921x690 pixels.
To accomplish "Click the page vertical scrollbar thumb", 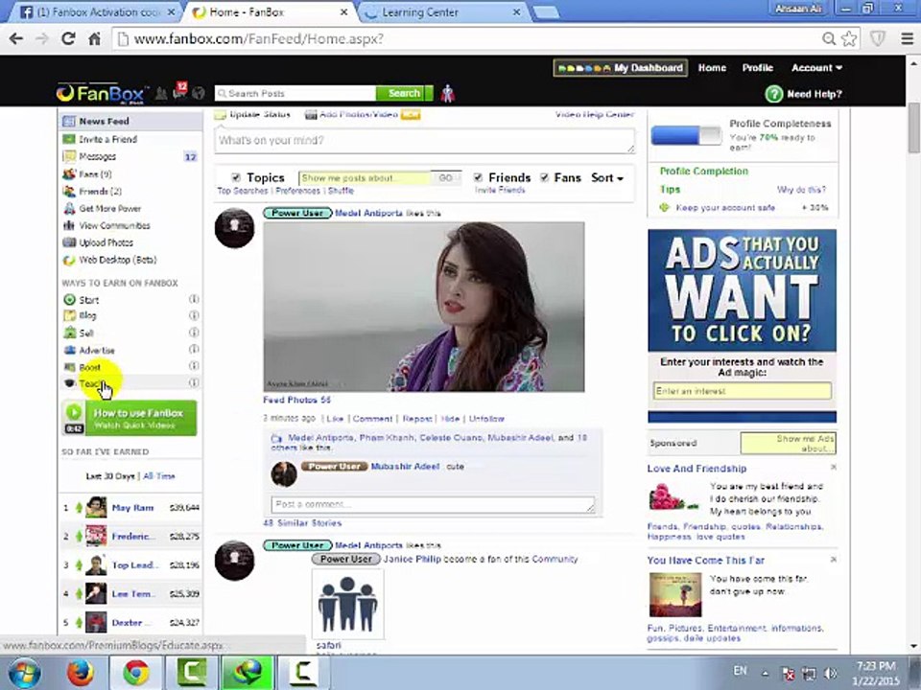I will click(x=914, y=127).
